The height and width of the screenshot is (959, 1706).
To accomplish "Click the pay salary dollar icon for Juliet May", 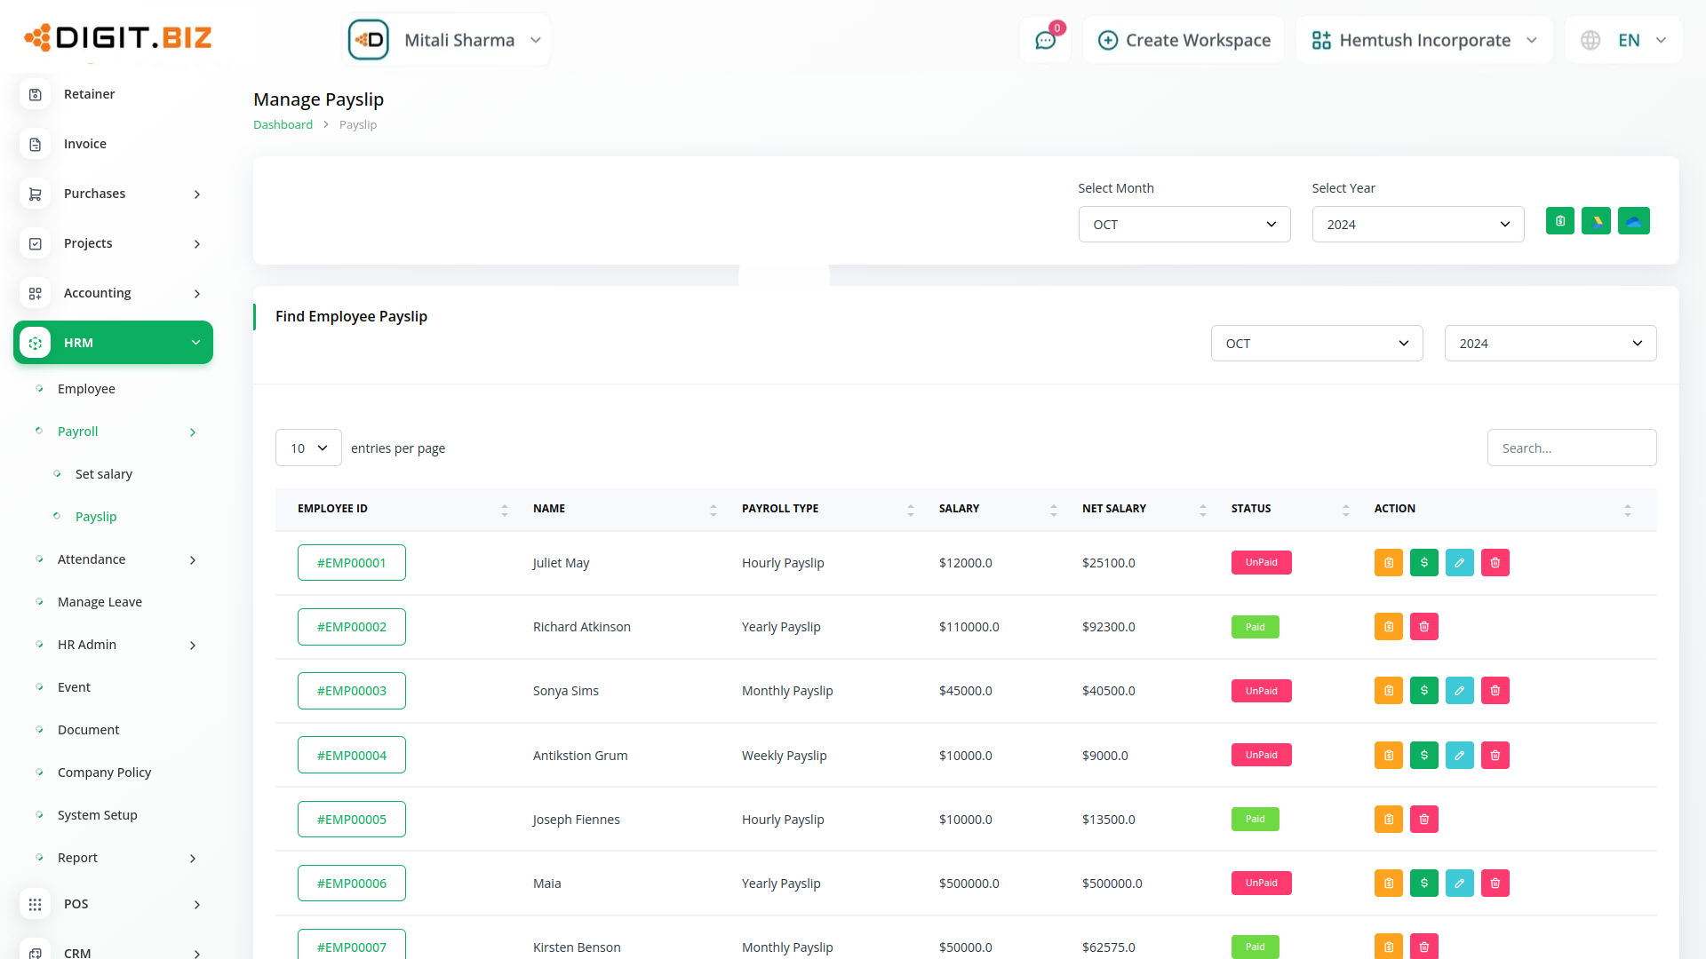I will pos(1423,563).
